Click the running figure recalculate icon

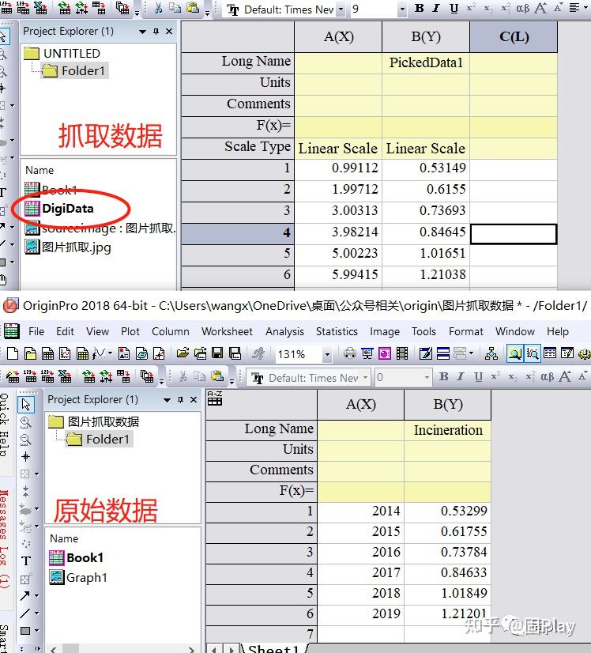258,353
